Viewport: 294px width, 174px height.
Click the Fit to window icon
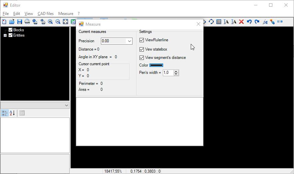pyautogui.click(x=66, y=22)
